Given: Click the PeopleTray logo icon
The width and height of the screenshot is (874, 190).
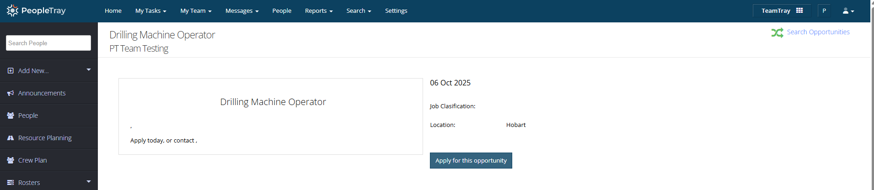Looking at the screenshot, I should (12, 11).
